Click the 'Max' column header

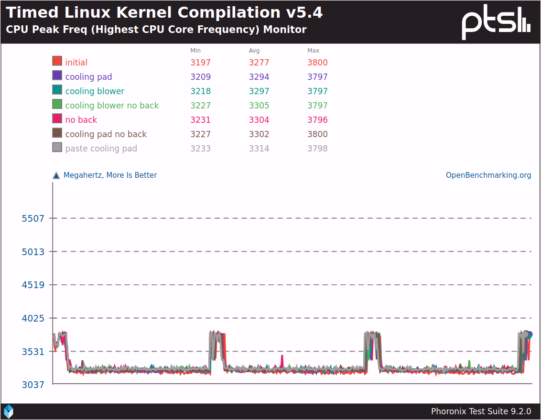click(313, 51)
